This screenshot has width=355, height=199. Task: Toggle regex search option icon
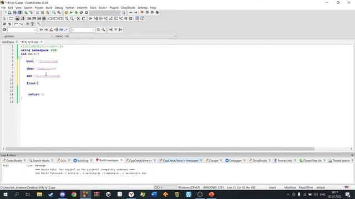click(66, 29)
